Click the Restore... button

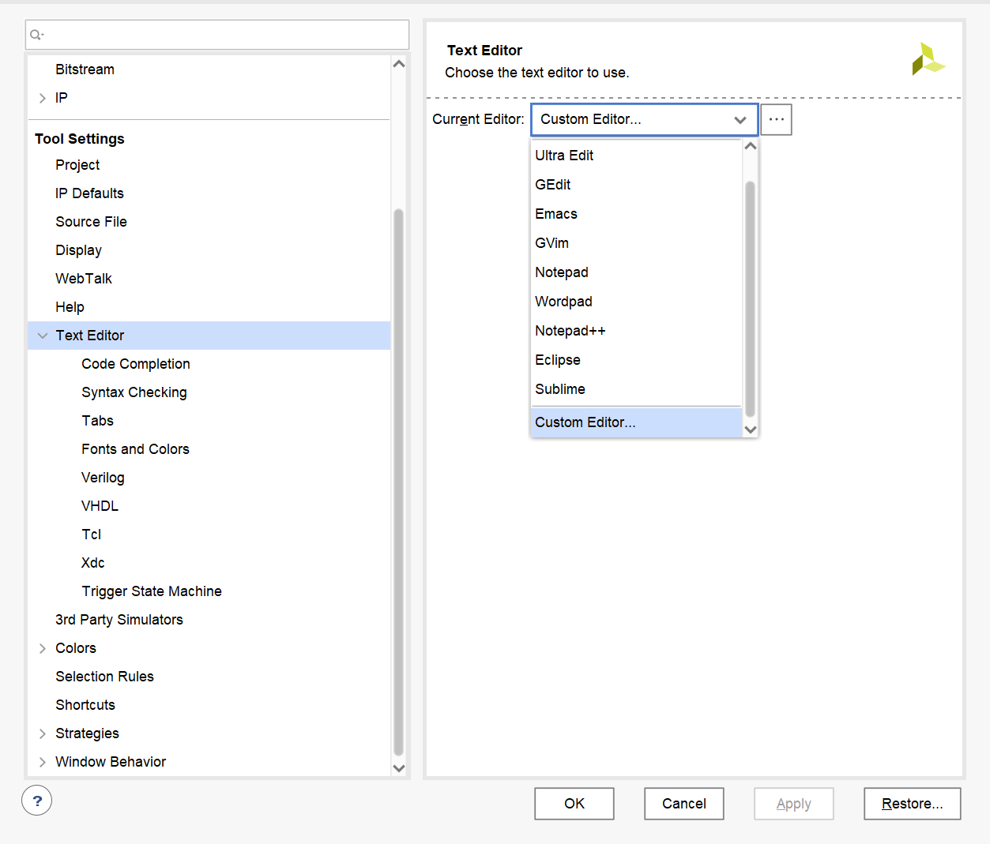(913, 804)
